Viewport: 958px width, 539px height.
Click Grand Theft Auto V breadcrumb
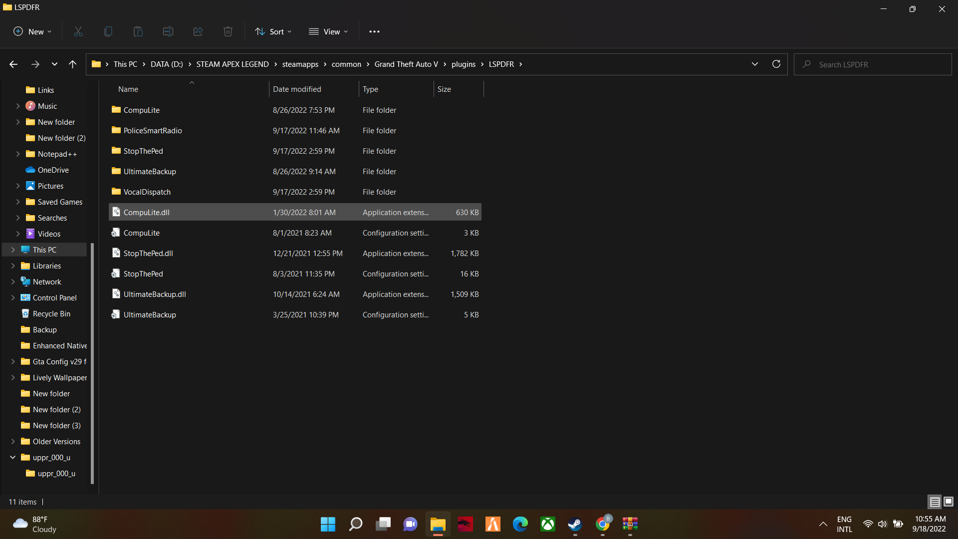point(406,64)
